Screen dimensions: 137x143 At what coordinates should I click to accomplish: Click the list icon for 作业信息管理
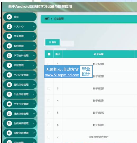9,94
